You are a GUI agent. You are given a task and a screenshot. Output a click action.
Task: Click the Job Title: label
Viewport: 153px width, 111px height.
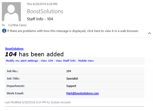coord(13,78)
